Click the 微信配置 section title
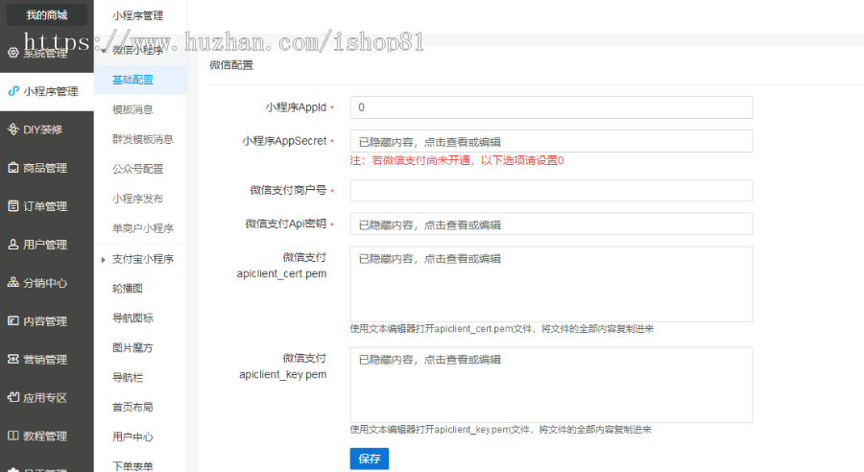 231,65
